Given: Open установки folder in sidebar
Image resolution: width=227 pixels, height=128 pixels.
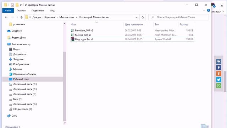Looking at the screenshot, I should point(19,25).
